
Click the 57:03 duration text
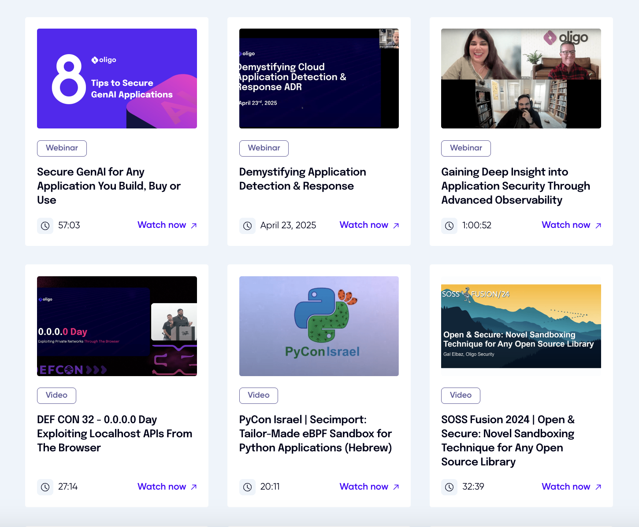pos(69,225)
